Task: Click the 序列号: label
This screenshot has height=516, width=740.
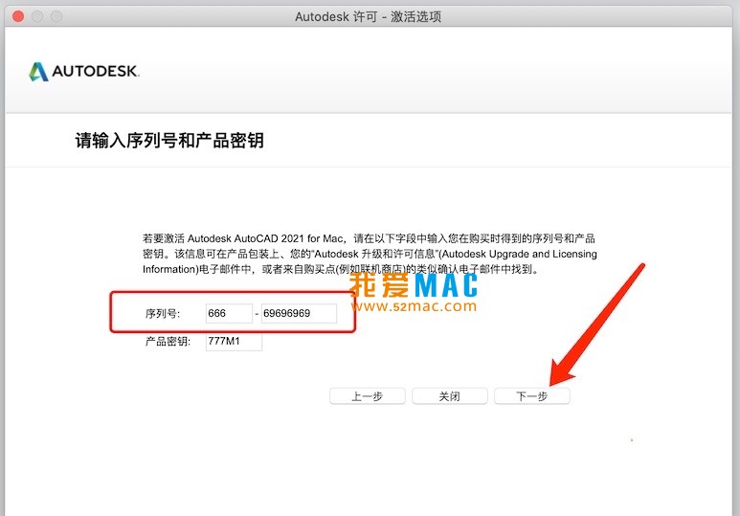Action: [x=163, y=313]
